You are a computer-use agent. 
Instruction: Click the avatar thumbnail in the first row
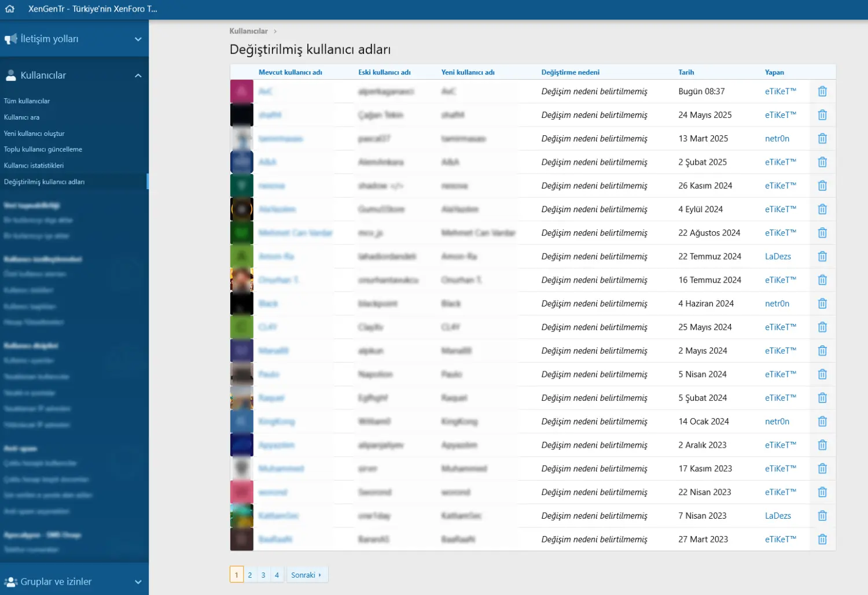[242, 91]
